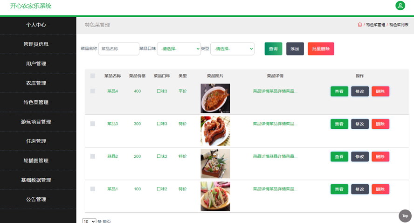Click the 菜品3 name cell

click(x=112, y=124)
